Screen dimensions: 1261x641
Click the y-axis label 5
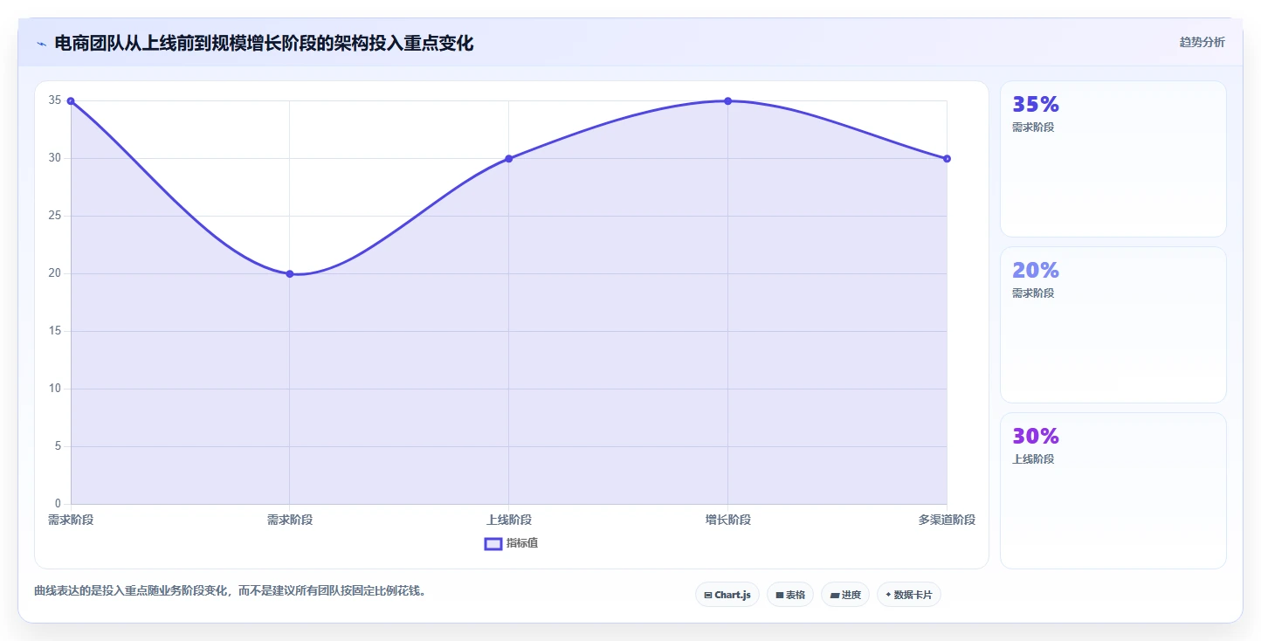58,446
